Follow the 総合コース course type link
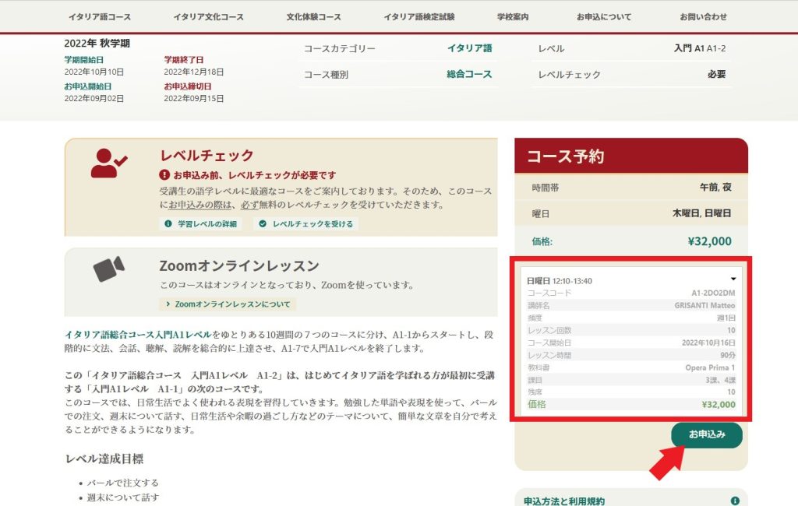The height and width of the screenshot is (506, 798). tap(469, 75)
